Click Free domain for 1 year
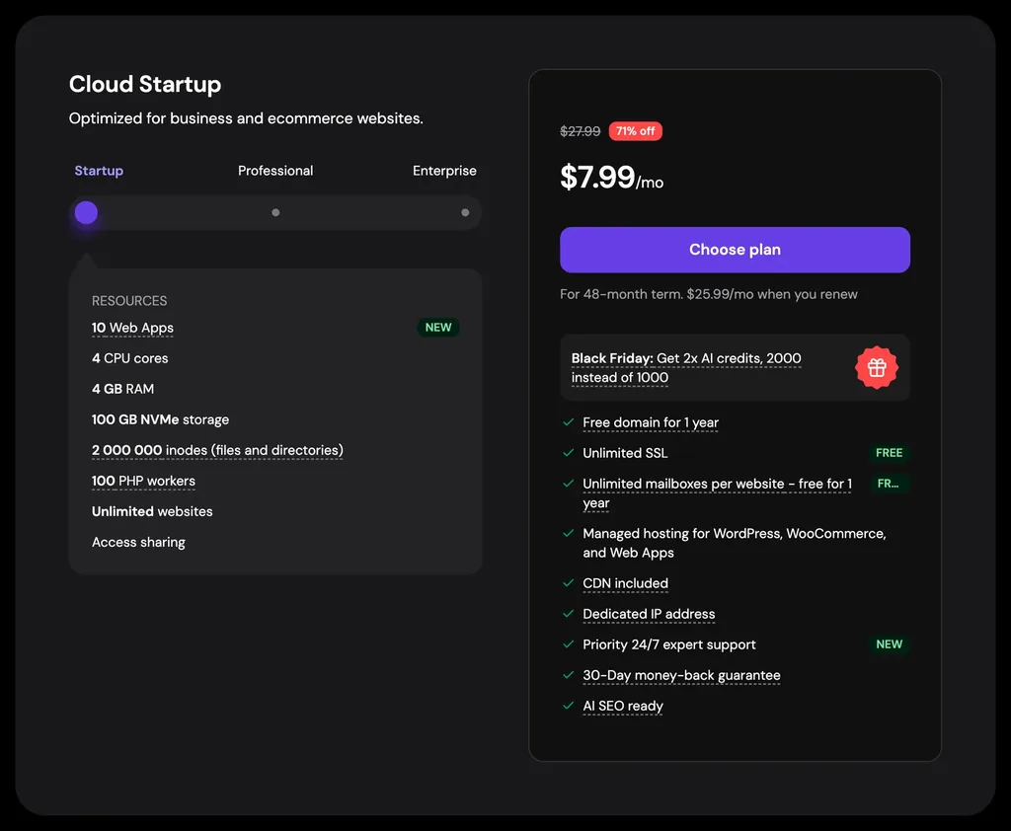 tap(651, 423)
